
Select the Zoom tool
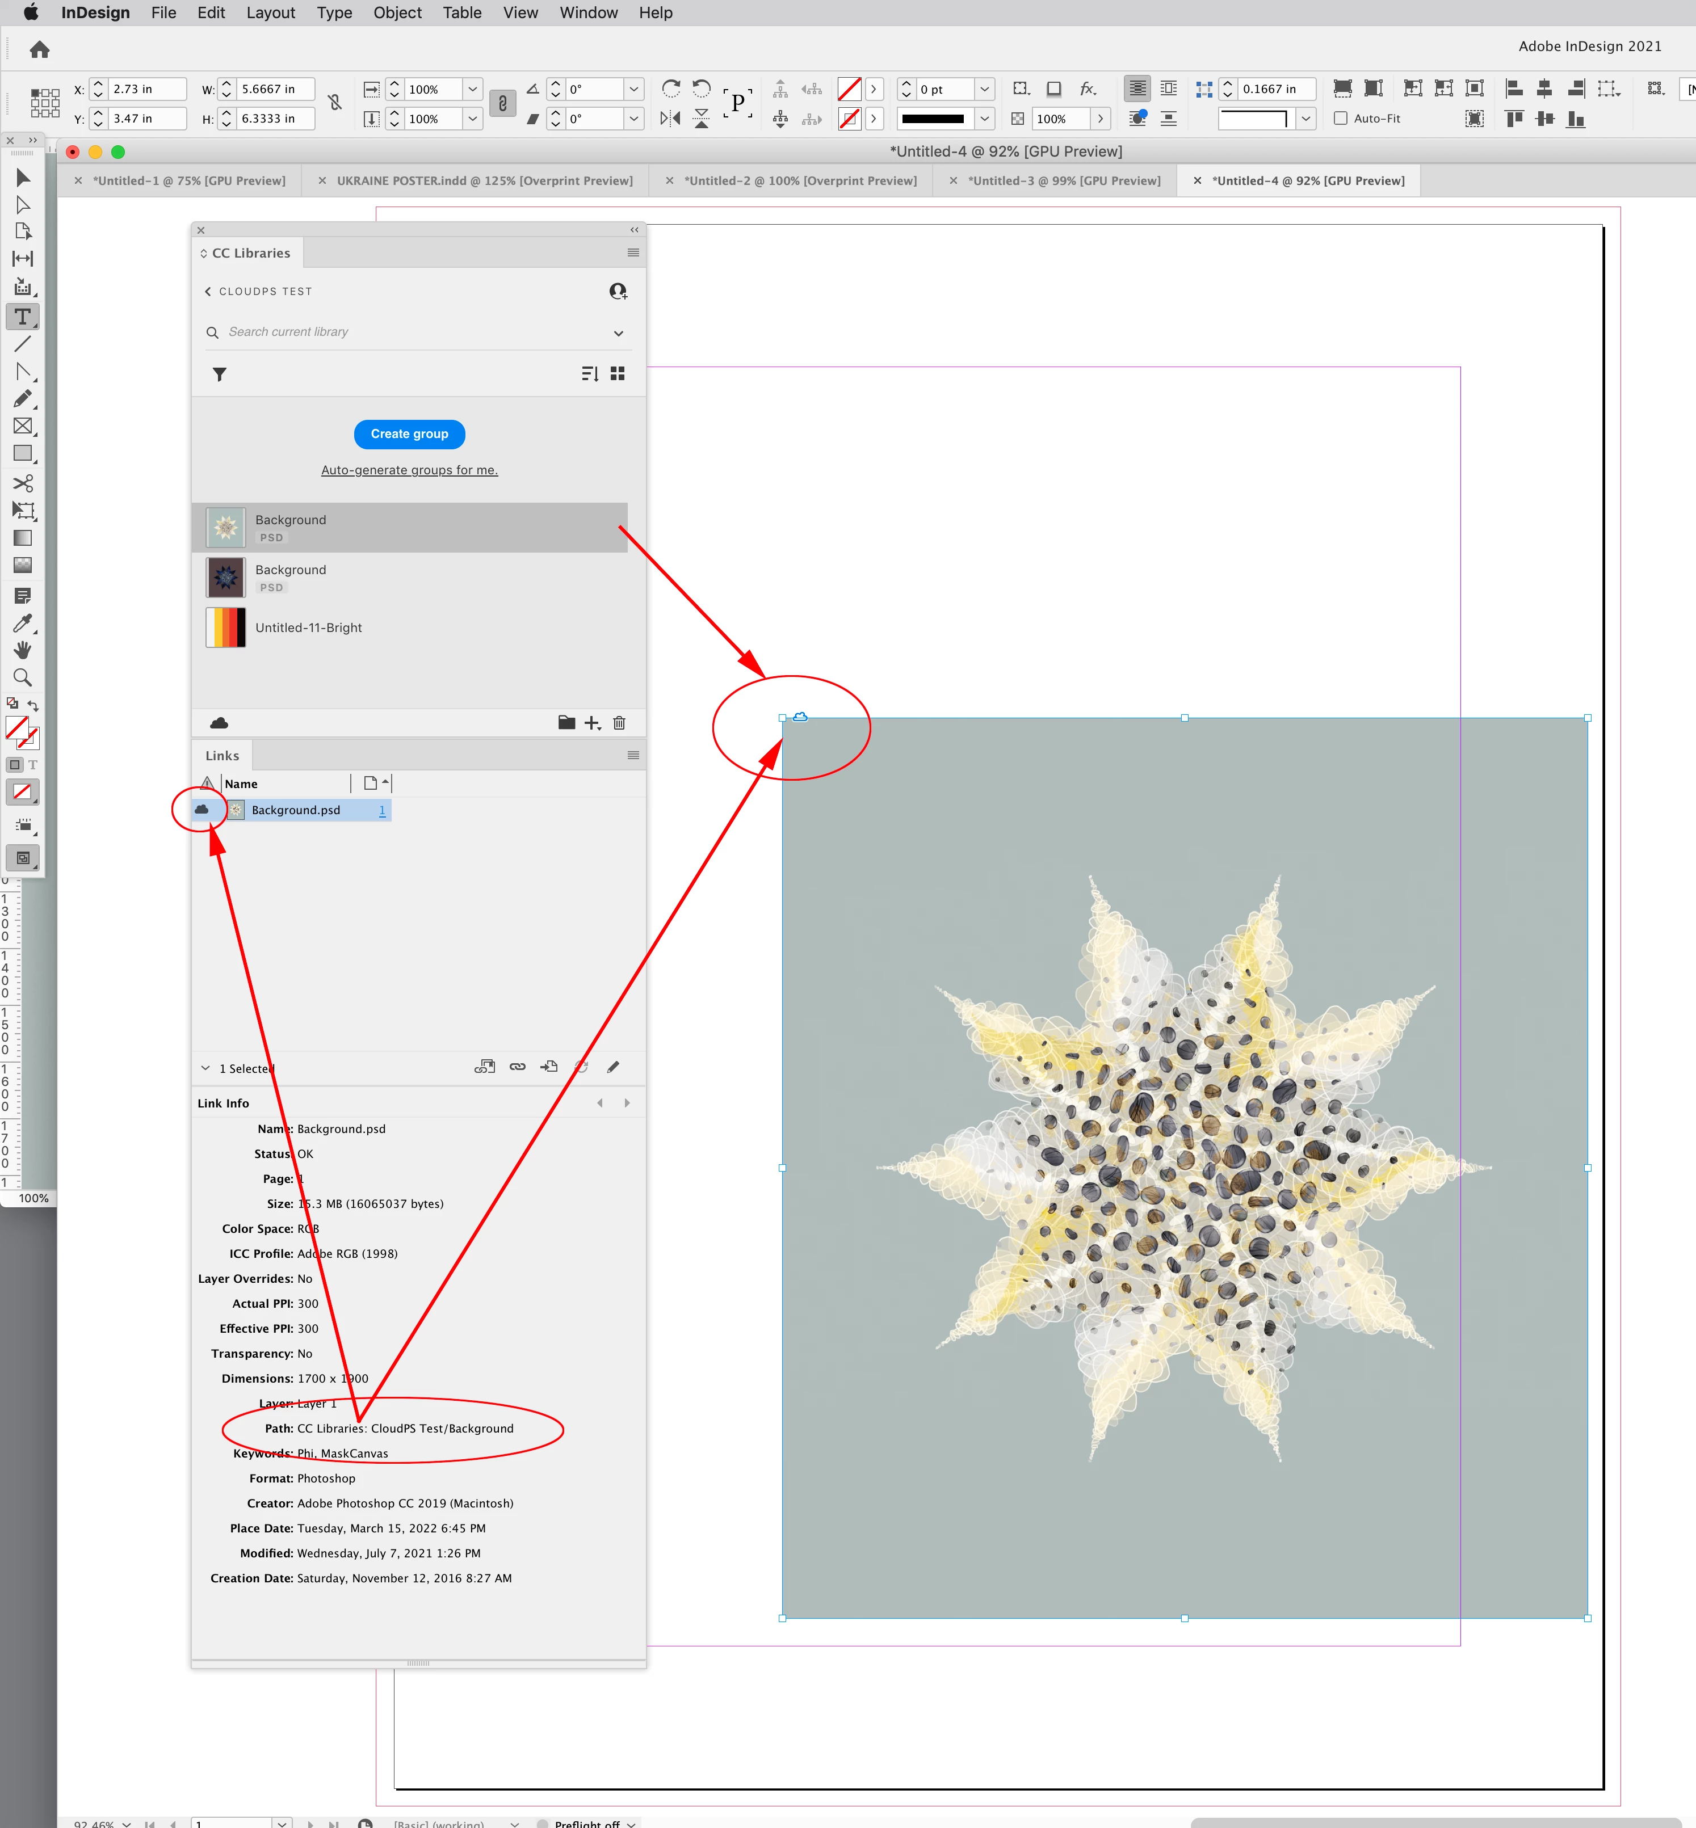click(23, 678)
